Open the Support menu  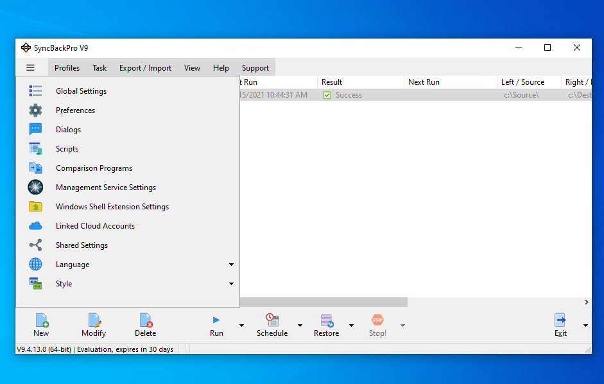(x=255, y=68)
